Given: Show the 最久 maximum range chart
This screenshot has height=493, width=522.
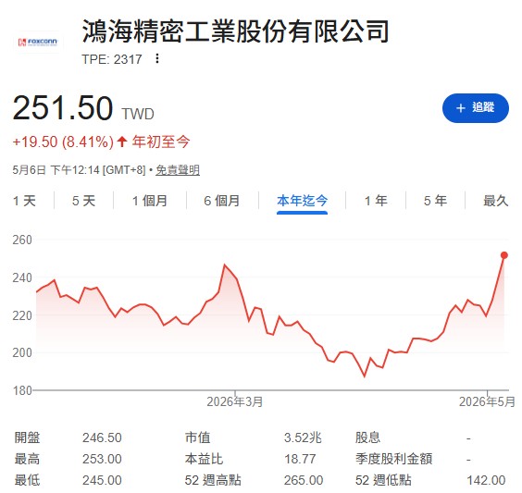Looking at the screenshot, I should [x=496, y=201].
